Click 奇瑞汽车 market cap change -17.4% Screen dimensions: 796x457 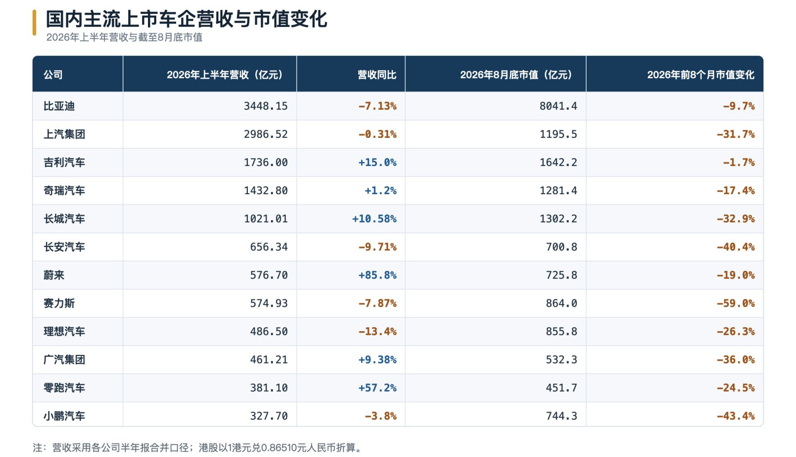(736, 190)
